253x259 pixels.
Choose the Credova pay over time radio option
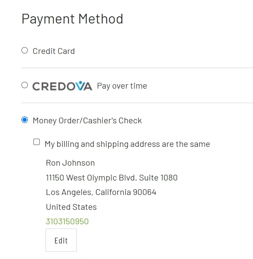25,85
